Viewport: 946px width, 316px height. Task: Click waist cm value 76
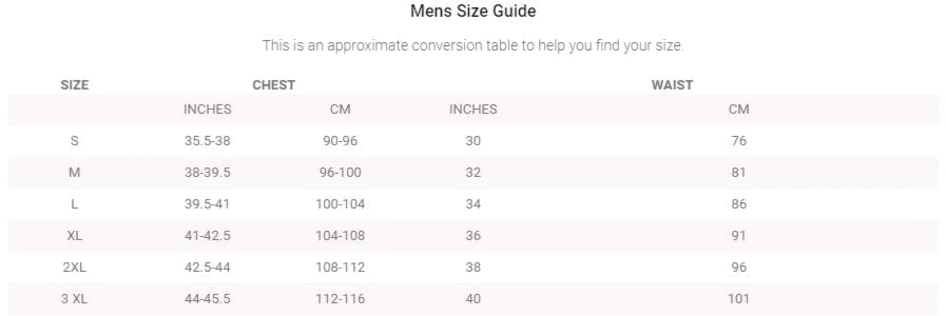[x=739, y=141]
